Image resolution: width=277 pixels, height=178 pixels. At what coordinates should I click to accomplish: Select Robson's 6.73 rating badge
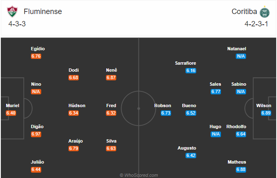click(x=166, y=113)
